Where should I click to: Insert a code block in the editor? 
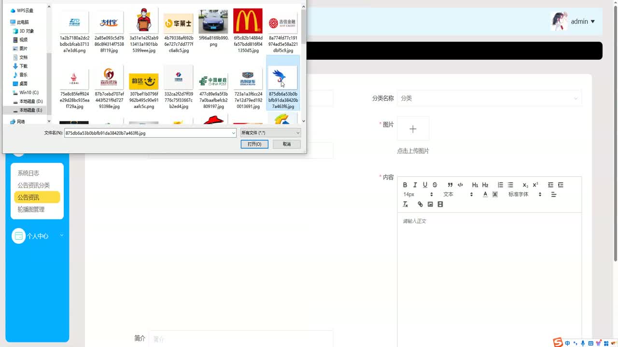(460, 185)
